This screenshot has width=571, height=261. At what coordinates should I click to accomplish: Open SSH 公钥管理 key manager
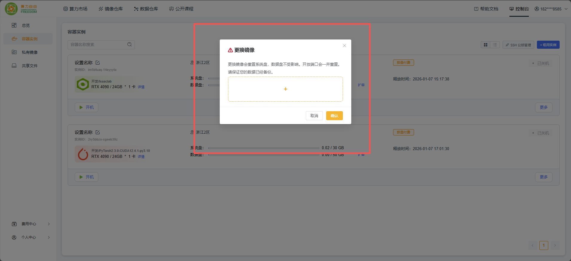click(518, 45)
